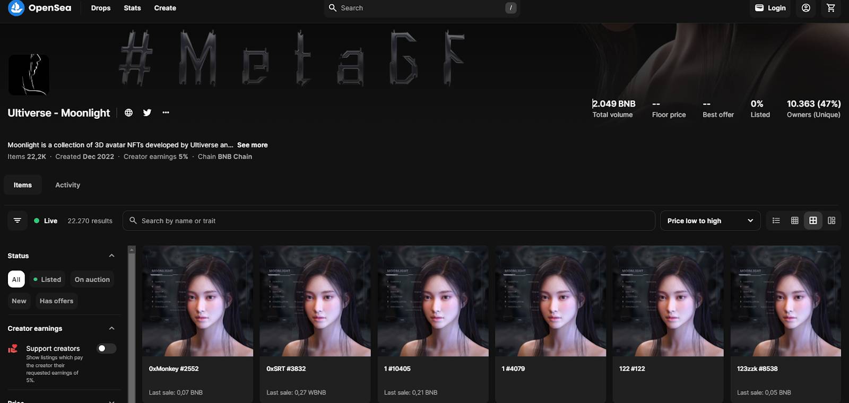The image size is (849, 403).
Task: Click the Ultiverse collection avatar image
Action: pyautogui.click(x=29, y=75)
